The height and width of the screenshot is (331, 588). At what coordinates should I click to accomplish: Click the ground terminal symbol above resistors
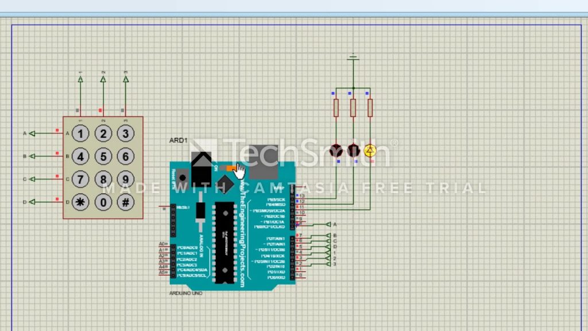(x=353, y=57)
